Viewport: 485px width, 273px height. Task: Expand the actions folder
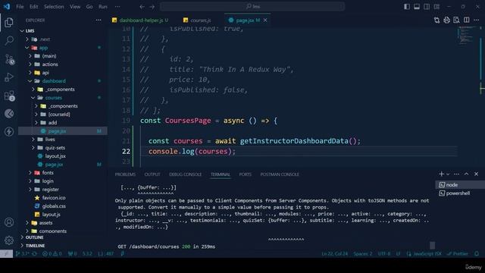click(x=30, y=64)
